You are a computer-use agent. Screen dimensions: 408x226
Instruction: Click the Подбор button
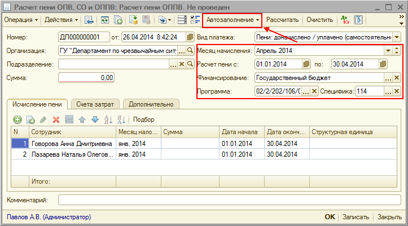click(143, 119)
